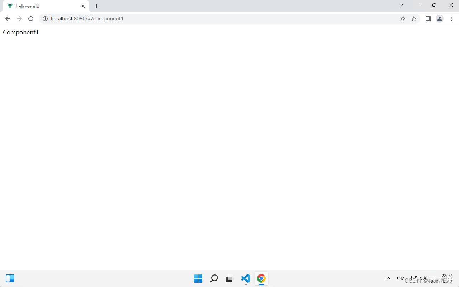Switch to Visual Studio Code
Screen dimensions: 459x287
click(x=246, y=278)
